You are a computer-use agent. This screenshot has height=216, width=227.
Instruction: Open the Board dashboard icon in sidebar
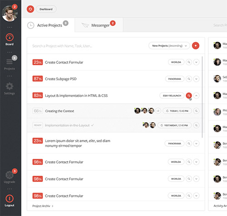(10, 37)
